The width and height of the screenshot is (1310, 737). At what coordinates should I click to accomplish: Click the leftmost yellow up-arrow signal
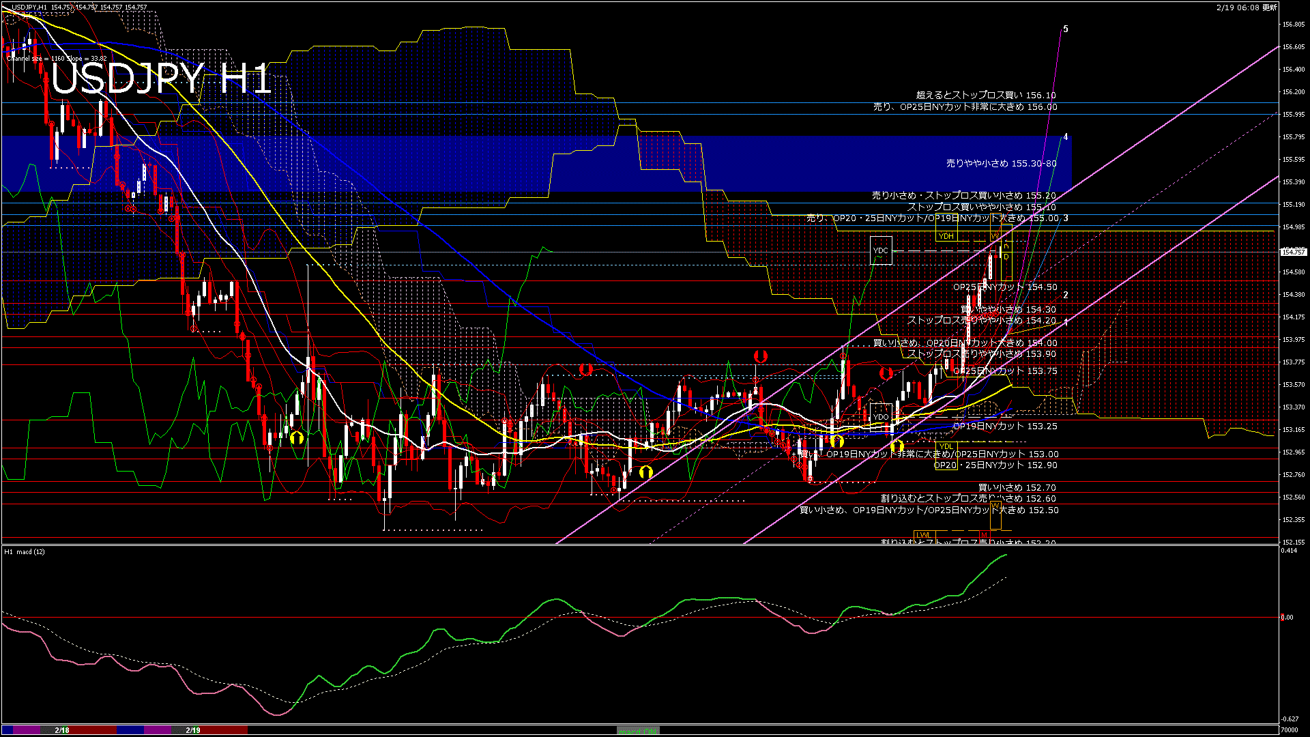click(296, 437)
